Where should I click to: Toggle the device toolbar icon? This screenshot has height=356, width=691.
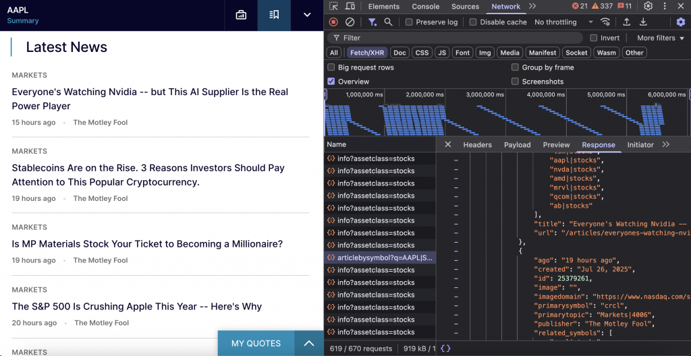click(350, 6)
